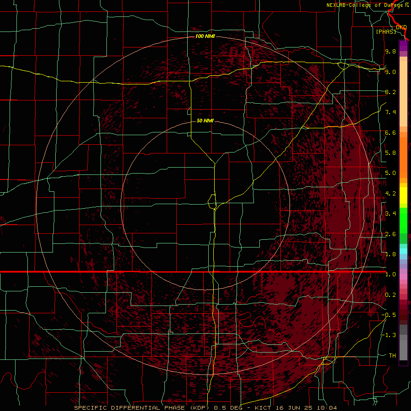Click the -1.3 scale value label
Image resolution: width=411 pixels, height=411 pixels.
389,335
